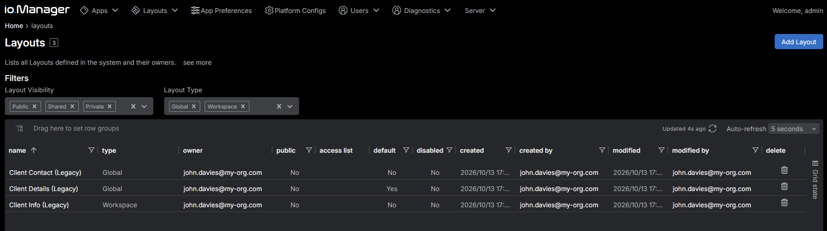Click the see more link
827x231 pixels.
[197, 63]
